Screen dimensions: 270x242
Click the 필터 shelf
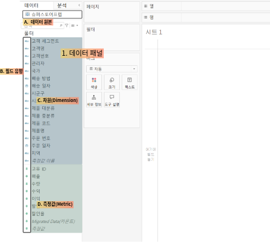tap(112, 37)
